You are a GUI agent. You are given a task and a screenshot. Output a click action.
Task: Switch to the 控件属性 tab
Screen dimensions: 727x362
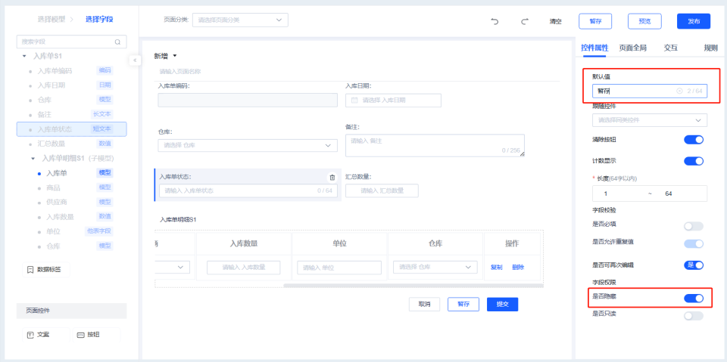594,48
